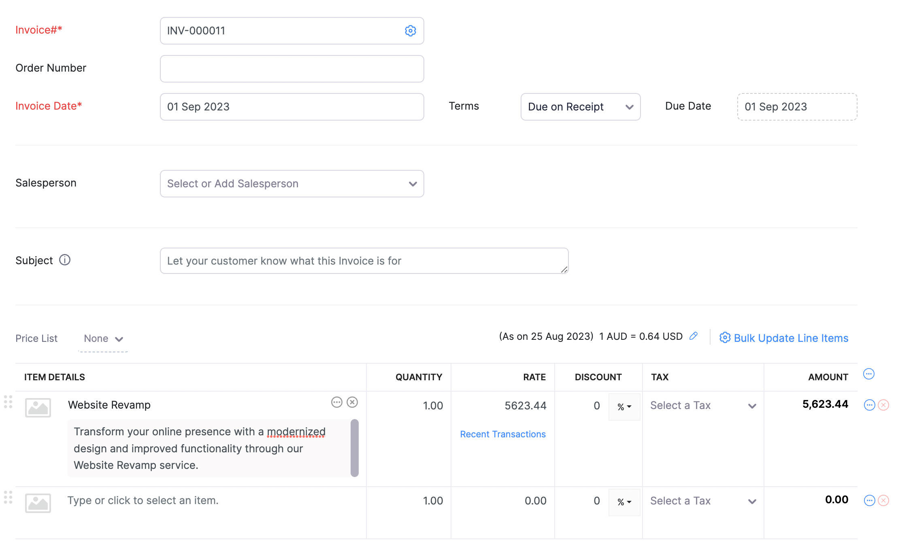Open the Terms Due on Receipt dropdown
The height and width of the screenshot is (551, 898).
(x=580, y=107)
